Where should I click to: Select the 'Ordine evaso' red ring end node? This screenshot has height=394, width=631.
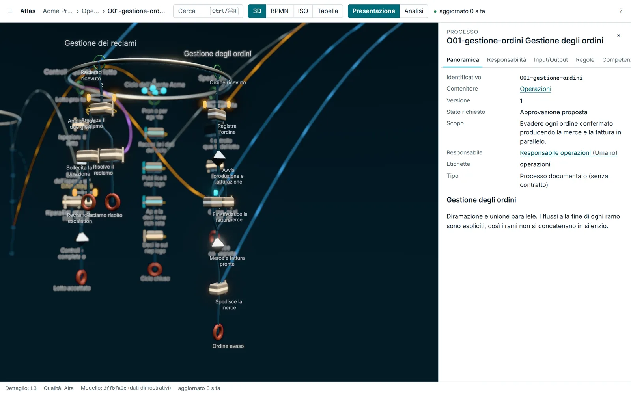tap(218, 332)
